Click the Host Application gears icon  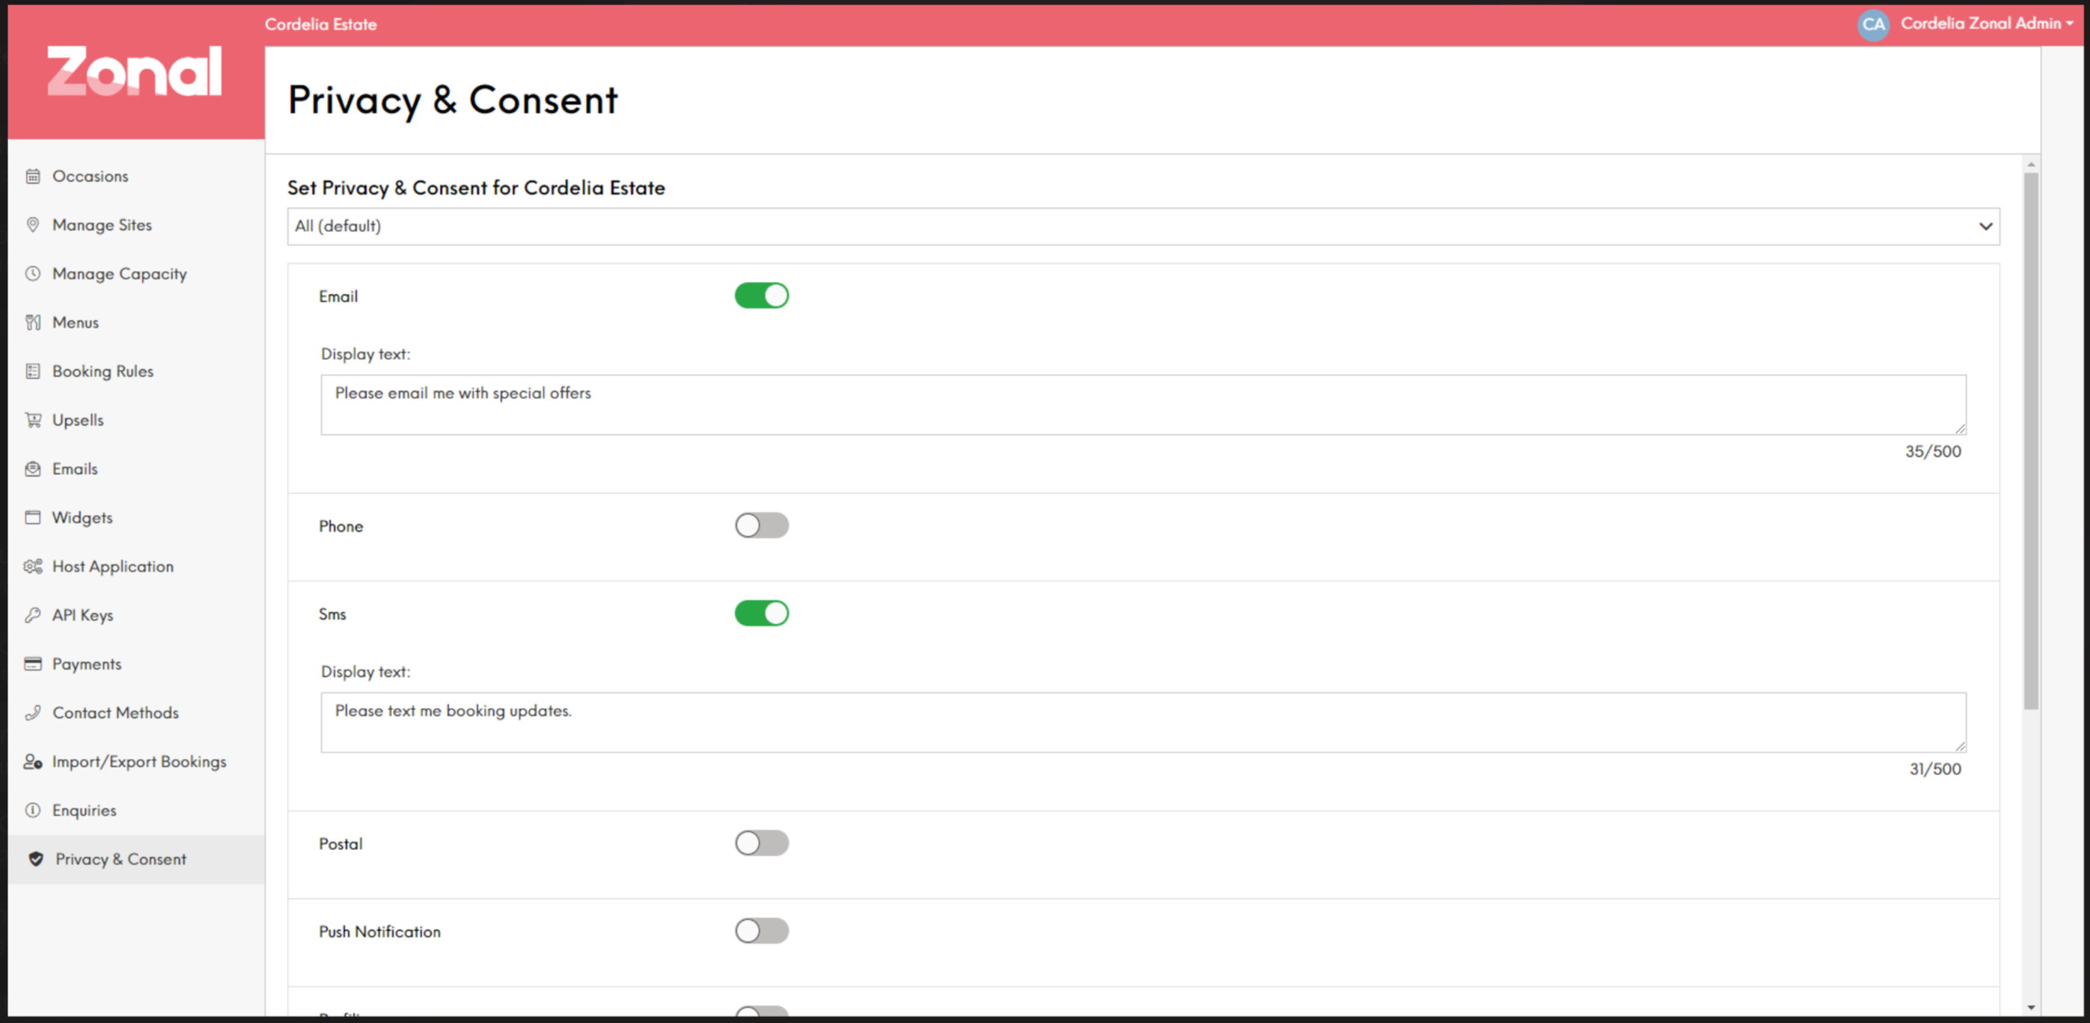32,566
